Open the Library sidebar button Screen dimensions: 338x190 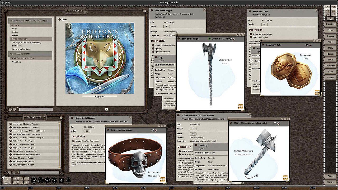[x=330, y=182]
